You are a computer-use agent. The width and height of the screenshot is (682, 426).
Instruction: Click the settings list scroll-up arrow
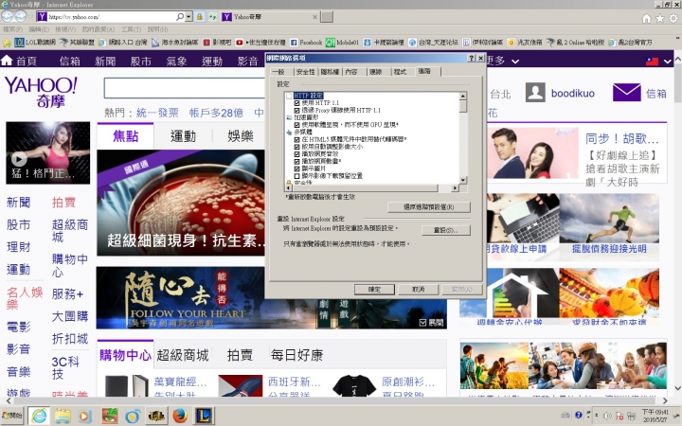click(463, 96)
